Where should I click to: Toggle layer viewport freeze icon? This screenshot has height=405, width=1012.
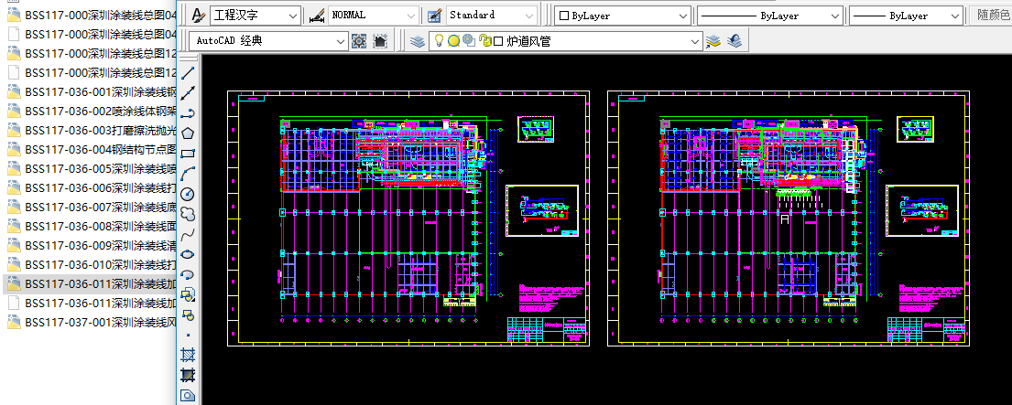(x=469, y=41)
